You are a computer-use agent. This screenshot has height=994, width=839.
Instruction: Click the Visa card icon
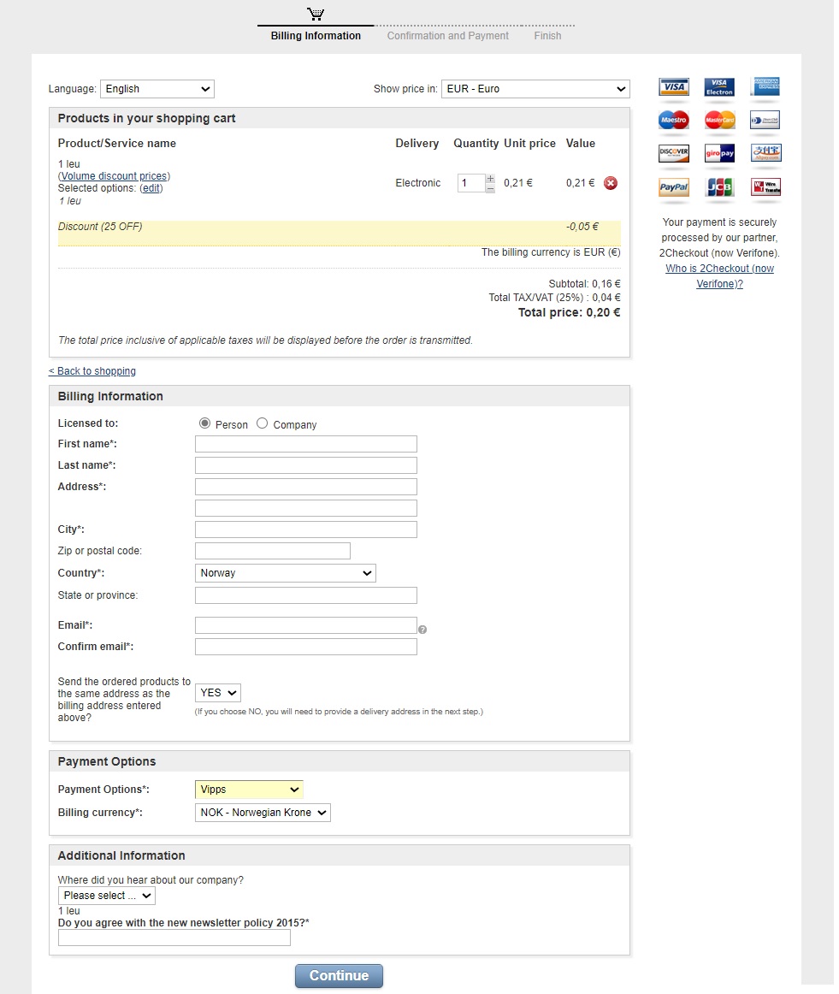pyautogui.click(x=673, y=87)
